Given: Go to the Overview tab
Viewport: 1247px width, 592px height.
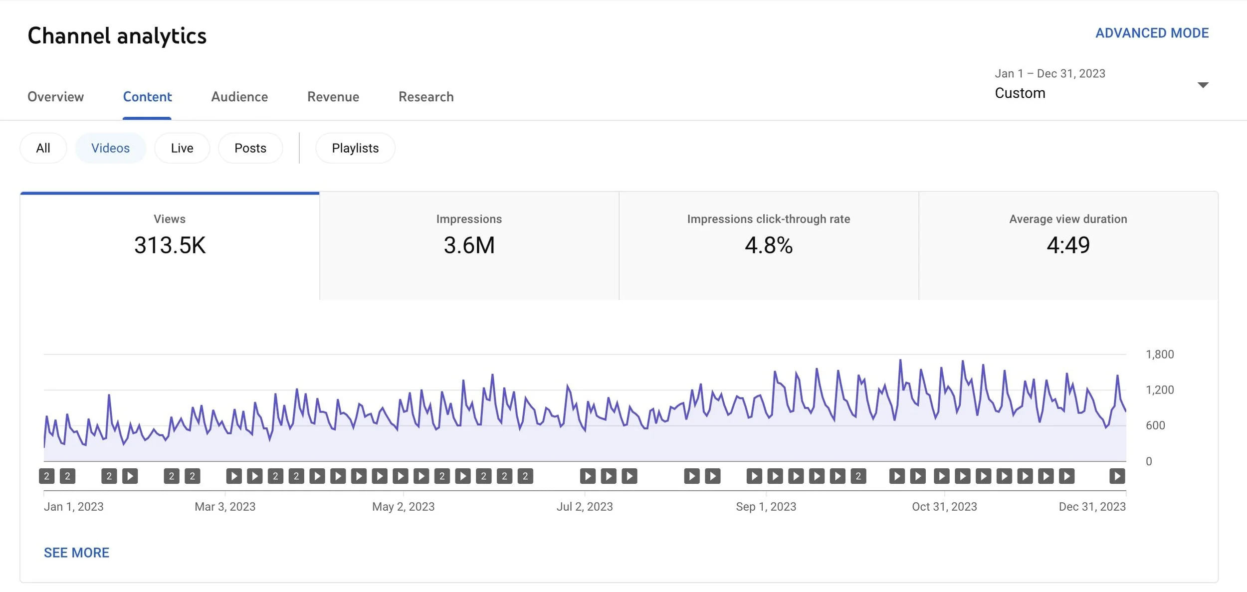Looking at the screenshot, I should [x=55, y=97].
